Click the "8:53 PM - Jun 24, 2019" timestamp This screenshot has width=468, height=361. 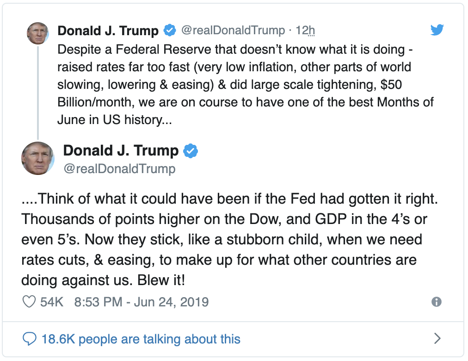(x=141, y=302)
